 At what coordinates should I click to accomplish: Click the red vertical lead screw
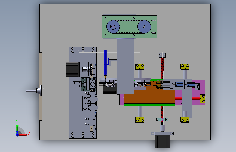click(x=162, y=68)
